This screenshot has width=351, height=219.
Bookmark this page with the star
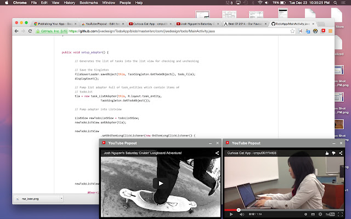292,31
